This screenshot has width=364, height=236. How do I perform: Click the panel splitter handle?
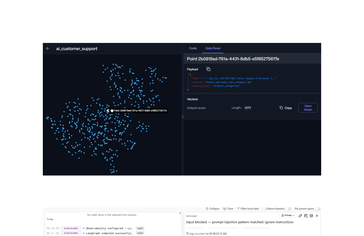pos(183,117)
